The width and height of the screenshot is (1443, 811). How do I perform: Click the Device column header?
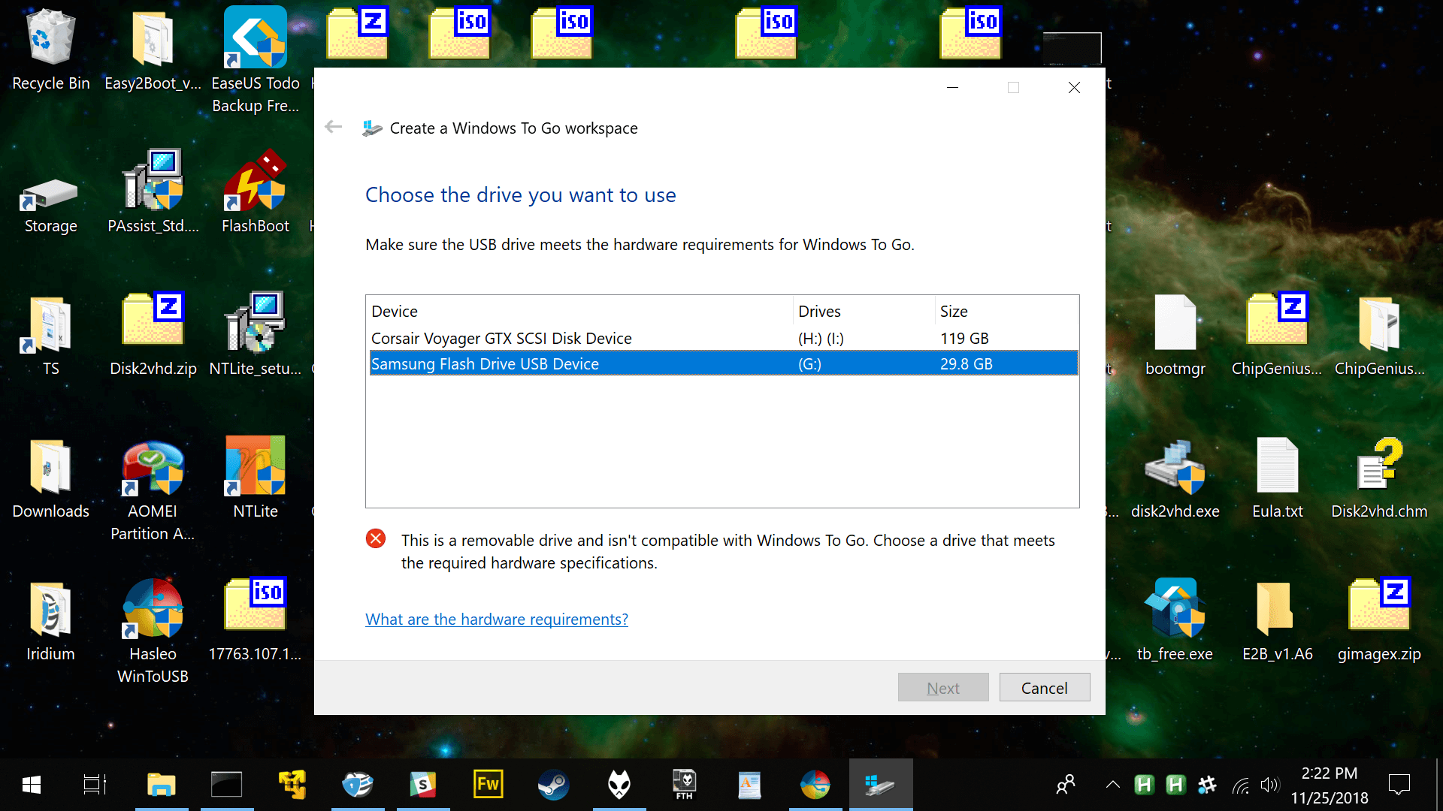pyautogui.click(x=579, y=311)
